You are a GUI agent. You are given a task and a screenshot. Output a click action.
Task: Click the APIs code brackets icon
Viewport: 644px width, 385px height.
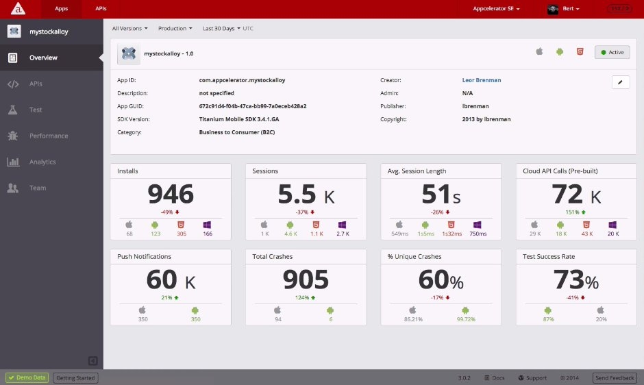pos(13,84)
